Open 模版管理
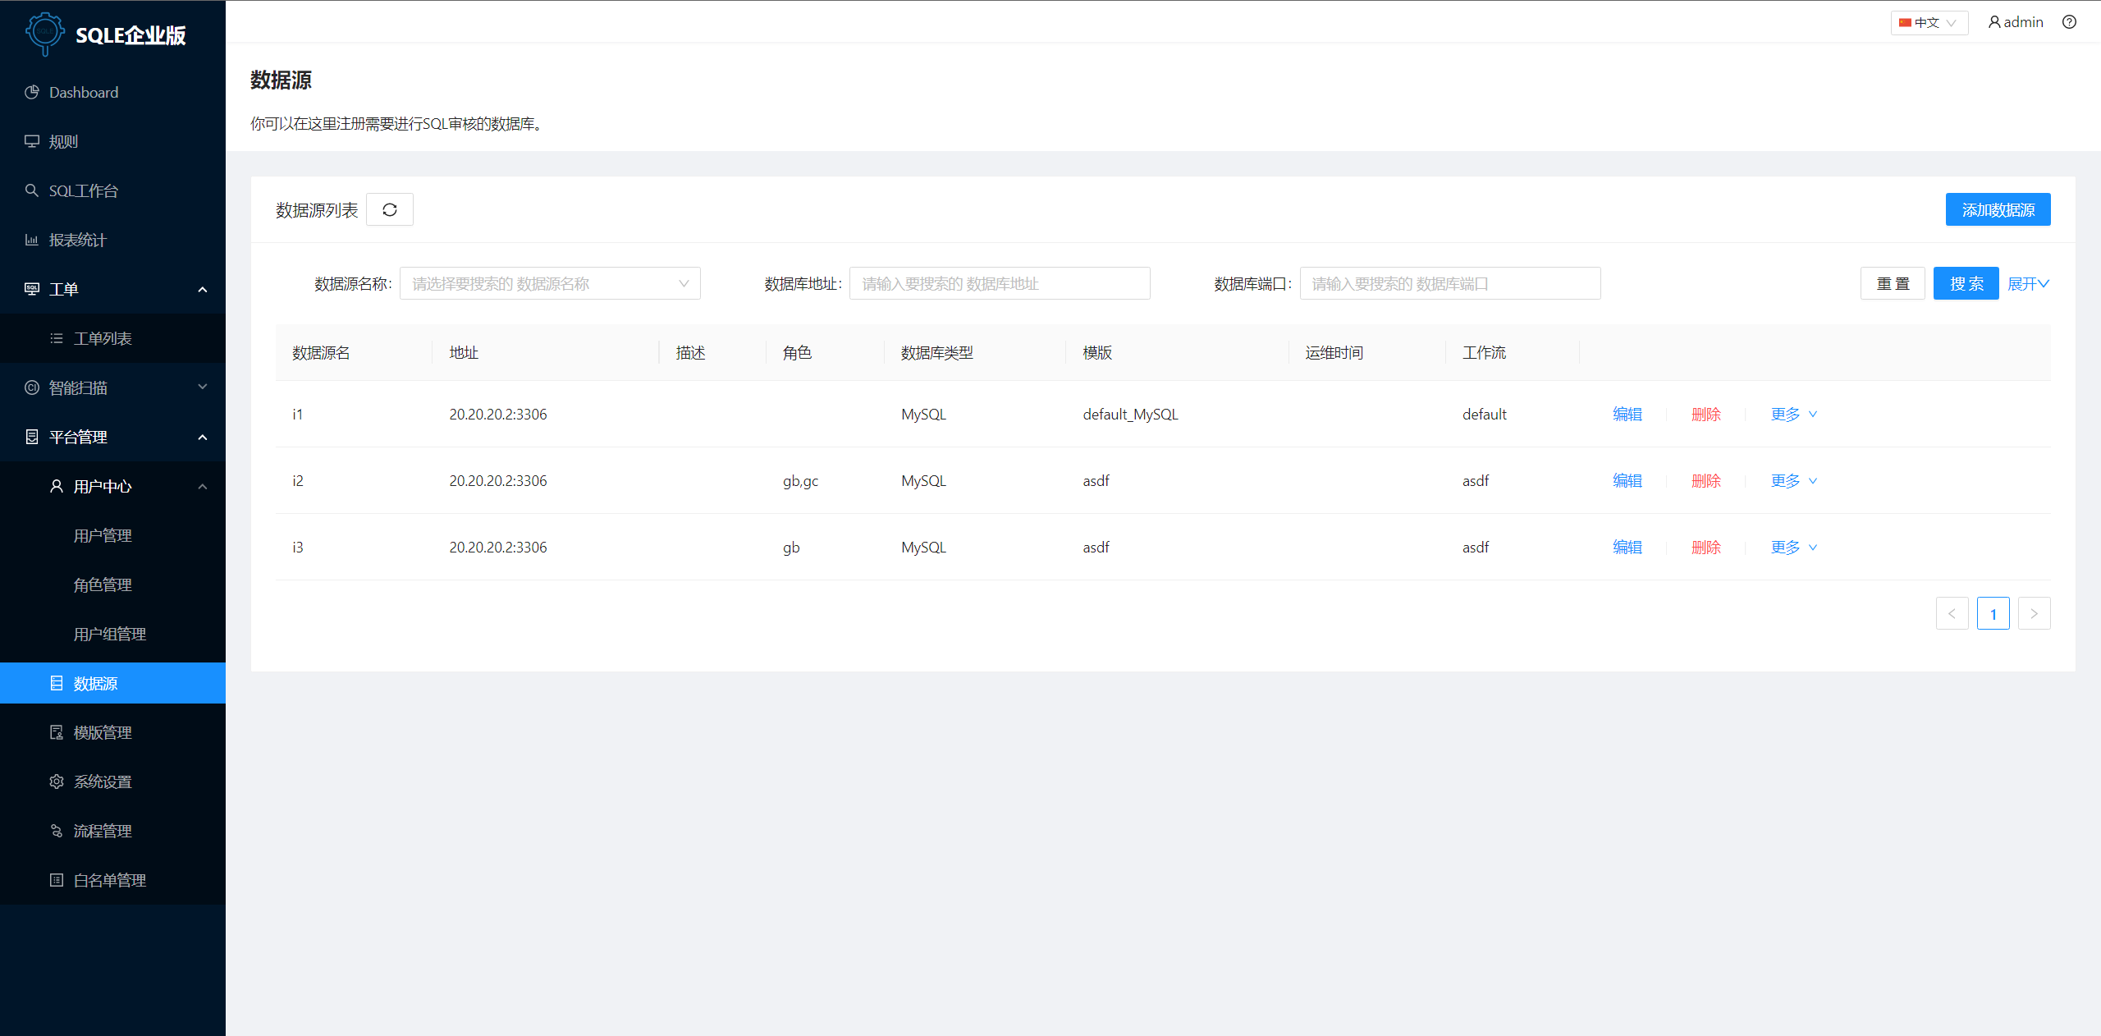The height and width of the screenshot is (1036, 2101). coord(112,732)
